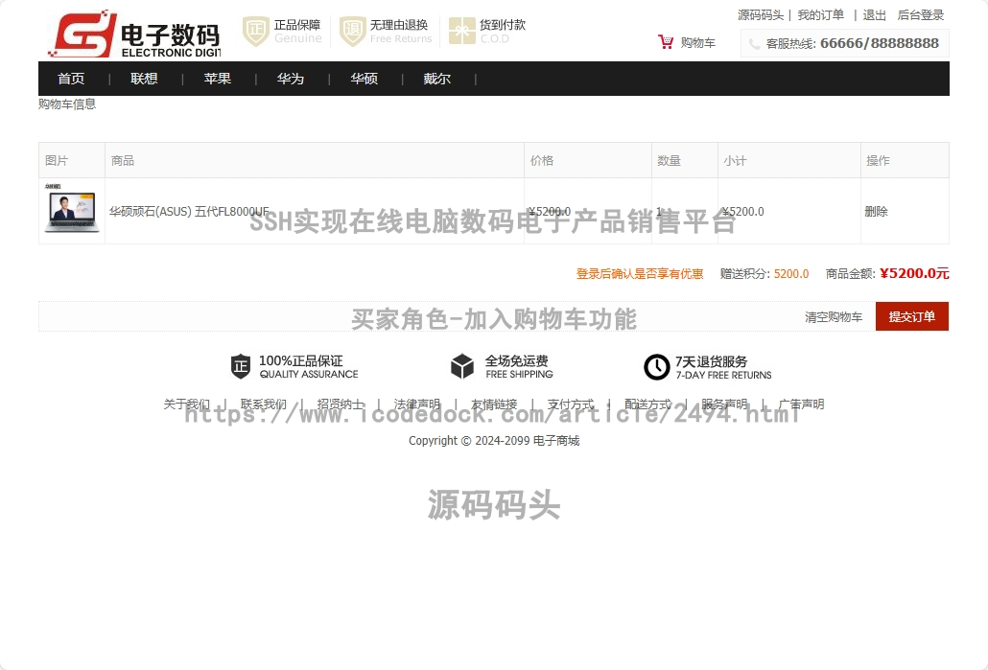Click the 7天退货服务 clock icon
This screenshot has height=670, width=988.
656,366
